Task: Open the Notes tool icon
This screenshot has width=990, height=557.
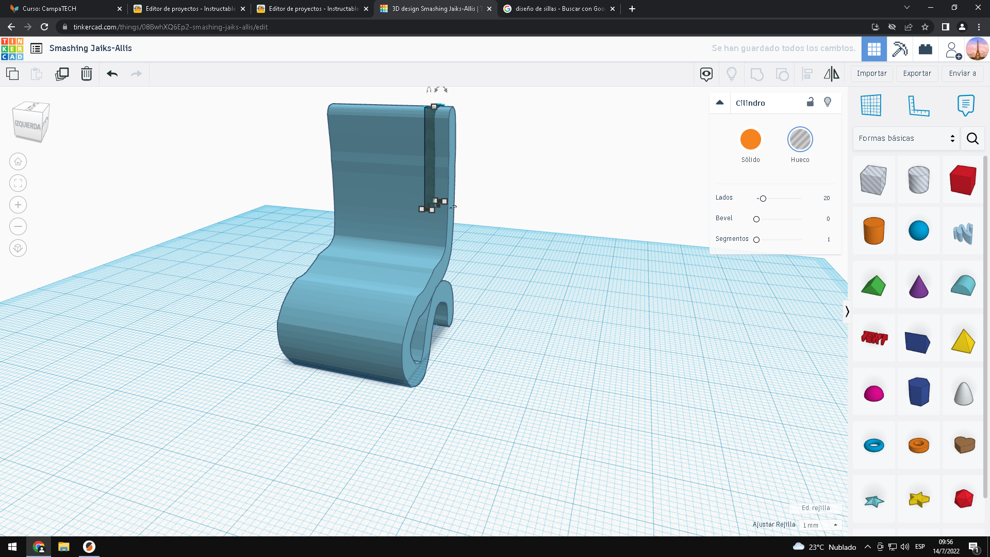Action: pos(965,105)
